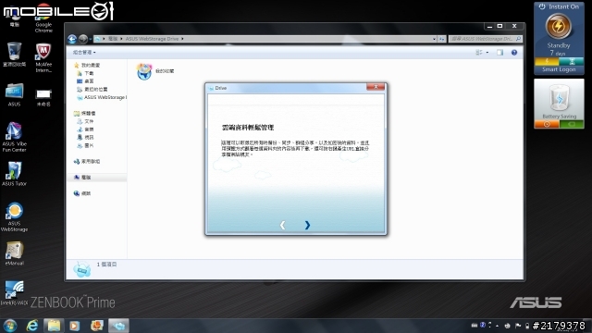This screenshot has height=333, width=592.
Task: Select ASUS WebStorage in navigation pane
Action: [x=102, y=97]
